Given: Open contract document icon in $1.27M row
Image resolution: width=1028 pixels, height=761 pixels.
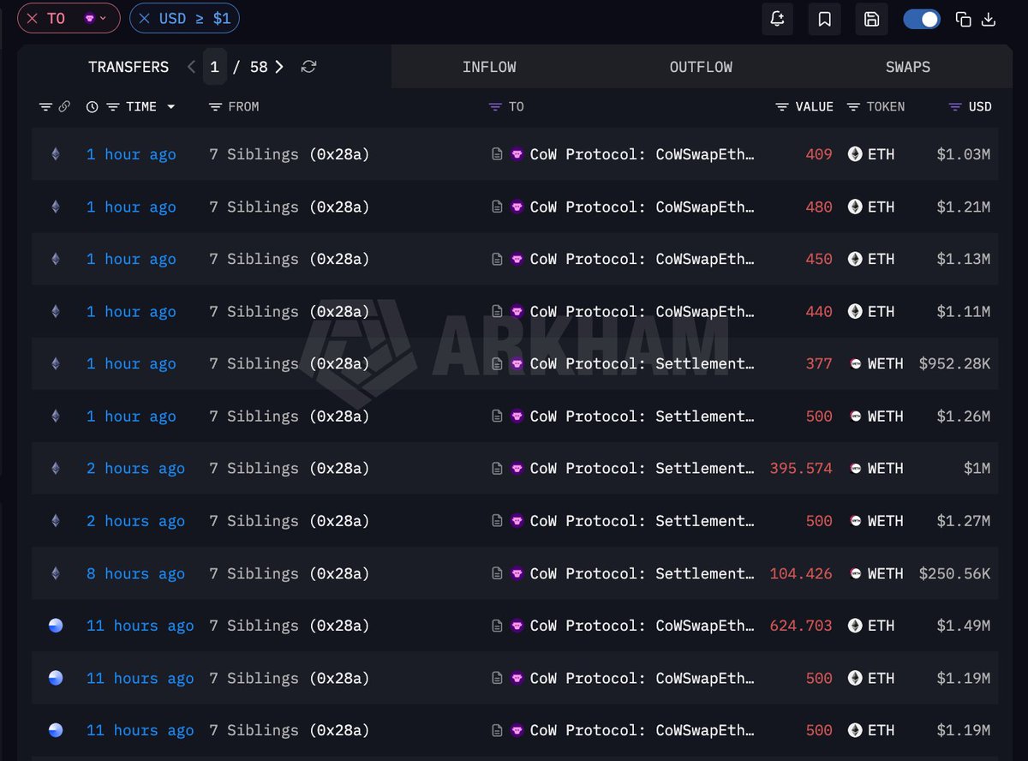Looking at the screenshot, I should pyautogui.click(x=497, y=520).
